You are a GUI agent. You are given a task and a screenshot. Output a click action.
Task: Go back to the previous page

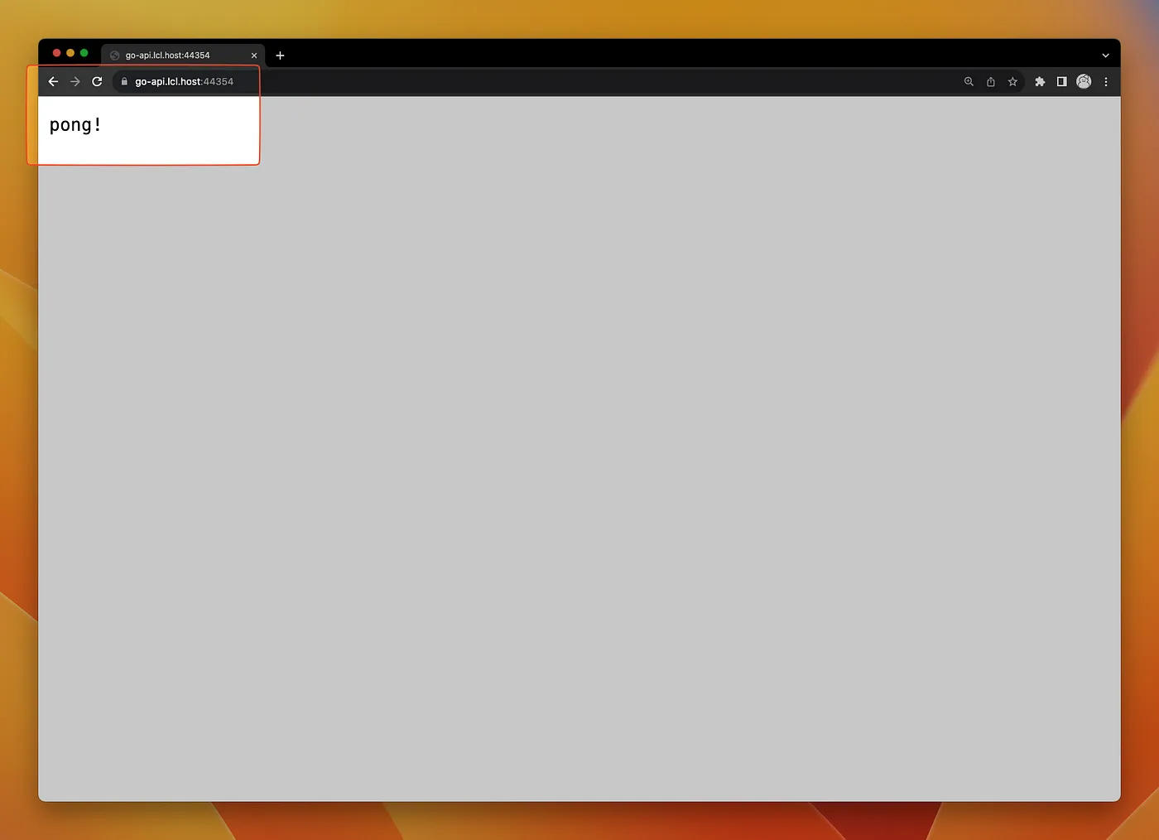53,81
